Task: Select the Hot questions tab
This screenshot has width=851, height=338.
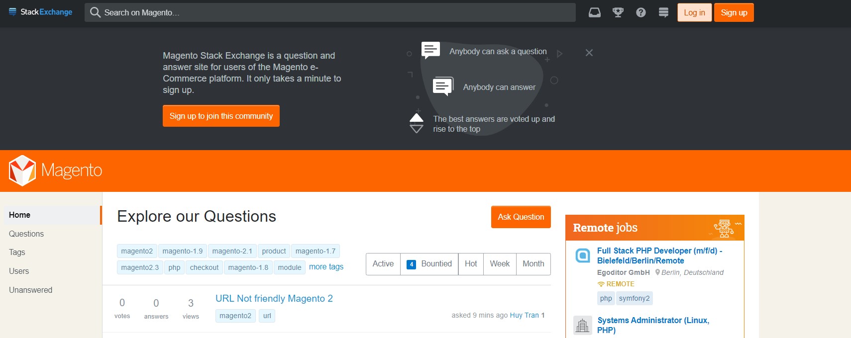Action: pos(470,264)
